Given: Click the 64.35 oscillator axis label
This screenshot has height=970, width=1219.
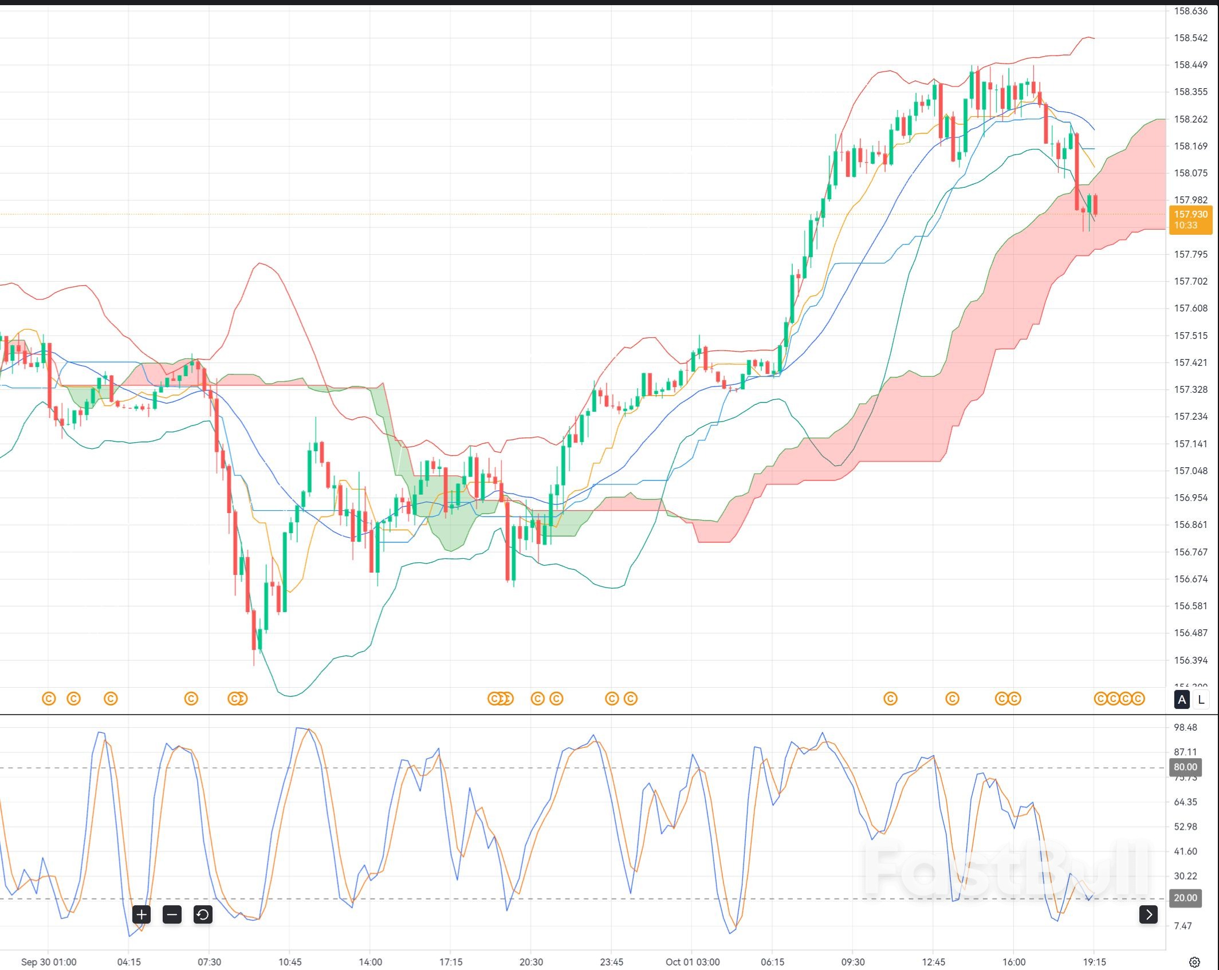Looking at the screenshot, I should pyautogui.click(x=1185, y=802).
